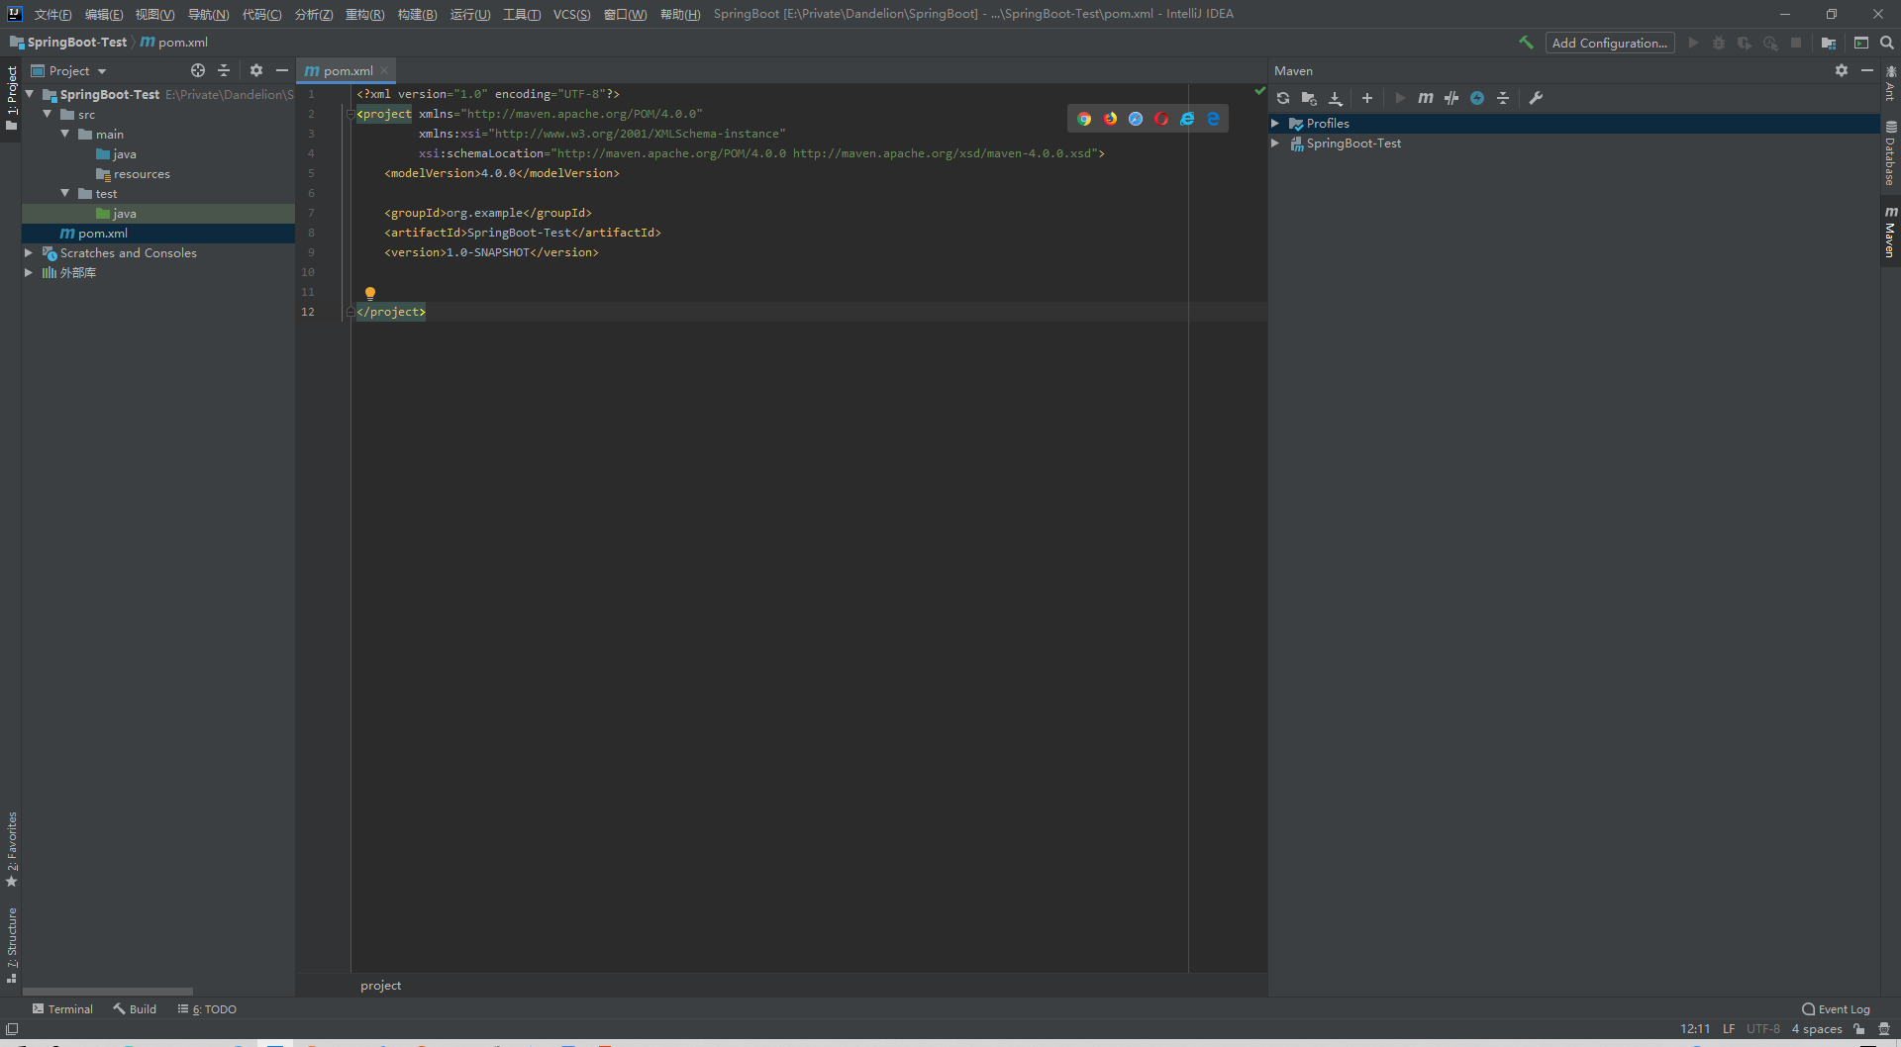This screenshot has width=1901, height=1047.
Task: Click the locate-in-project crosshair icon
Action: coord(198,70)
